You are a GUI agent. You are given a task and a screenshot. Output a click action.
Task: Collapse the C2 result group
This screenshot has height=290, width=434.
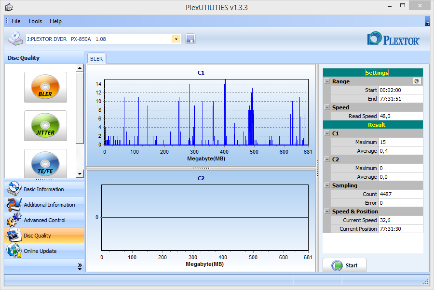point(327,159)
